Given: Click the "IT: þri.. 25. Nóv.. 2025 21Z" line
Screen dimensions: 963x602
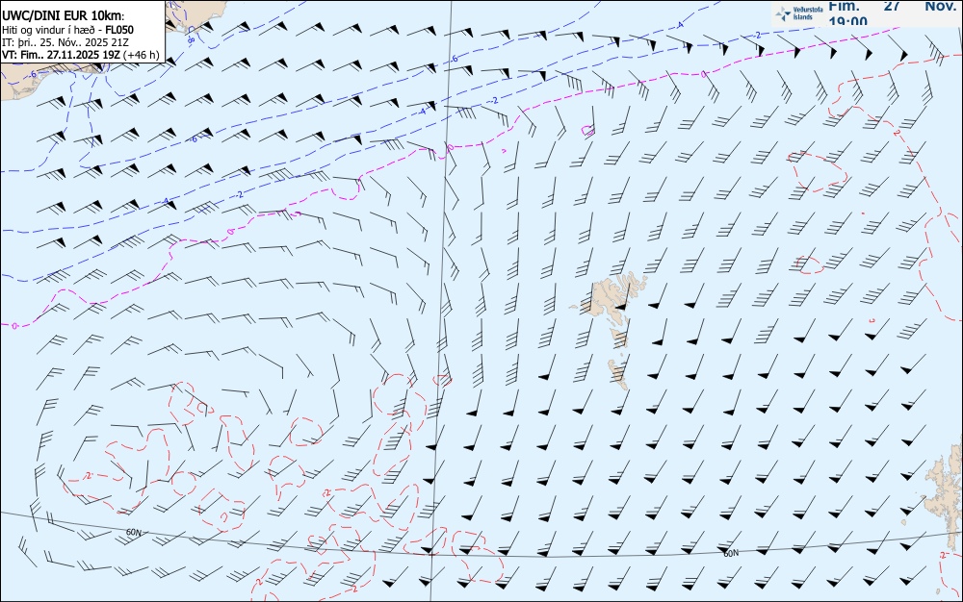Looking at the screenshot, I should pyautogui.click(x=65, y=41).
